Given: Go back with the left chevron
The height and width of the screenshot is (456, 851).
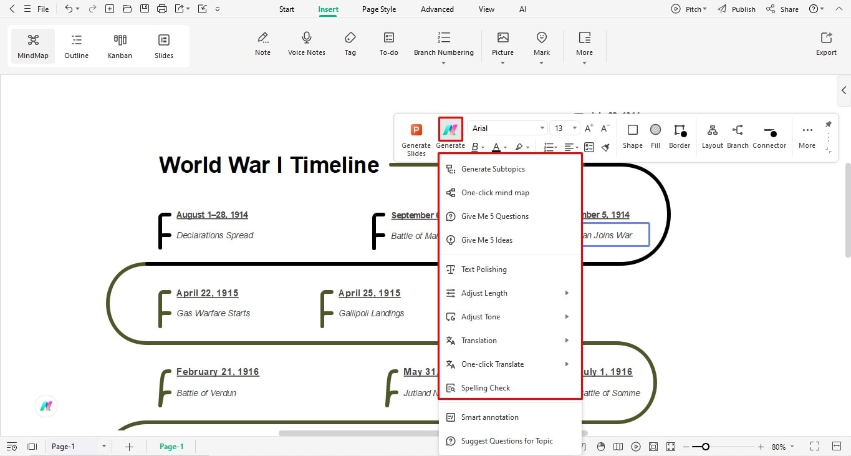Looking at the screenshot, I should click(12, 9).
